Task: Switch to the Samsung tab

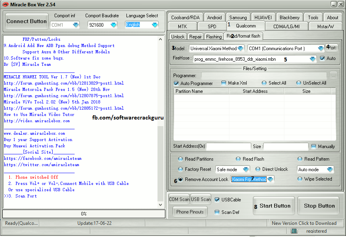Action: tap(238, 17)
